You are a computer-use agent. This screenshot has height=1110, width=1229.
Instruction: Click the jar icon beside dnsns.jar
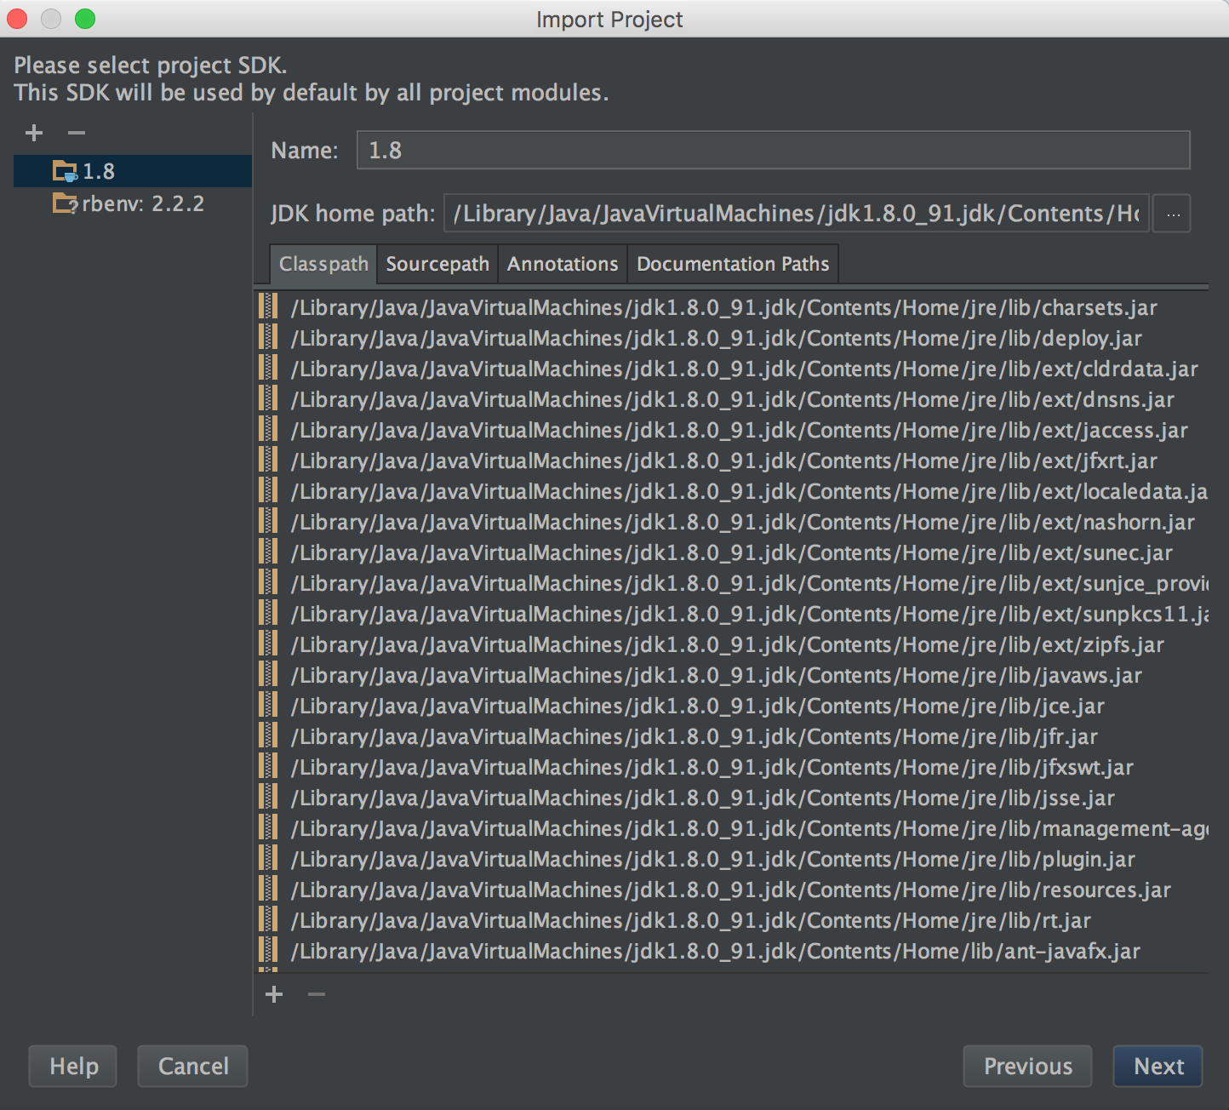click(x=269, y=399)
